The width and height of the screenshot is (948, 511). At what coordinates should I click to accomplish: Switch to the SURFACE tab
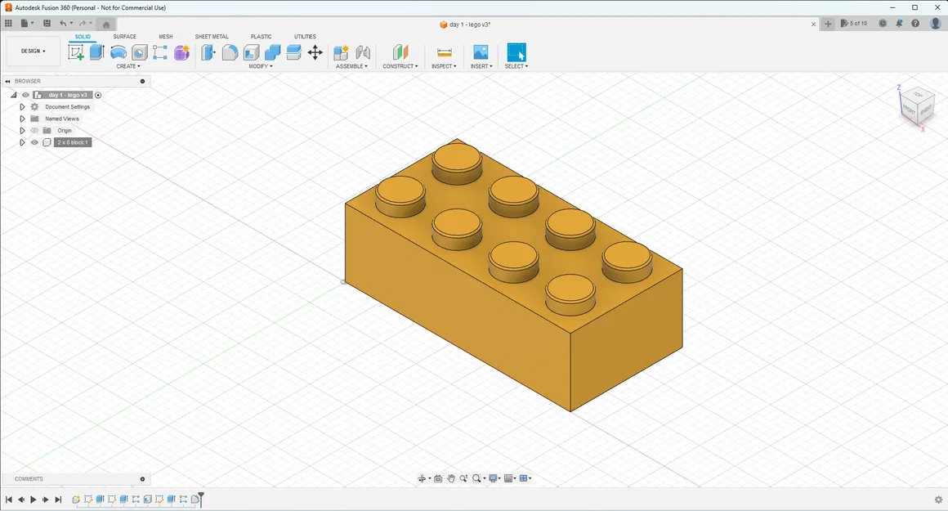coord(124,37)
